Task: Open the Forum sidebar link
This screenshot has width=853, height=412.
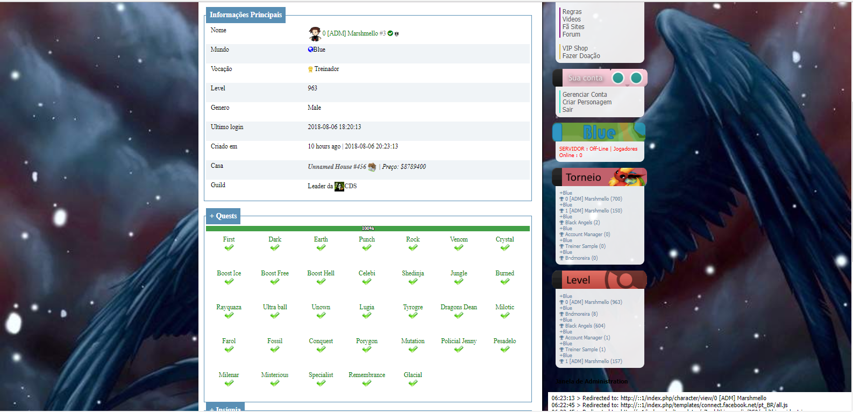Action: [x=571, y=34]
